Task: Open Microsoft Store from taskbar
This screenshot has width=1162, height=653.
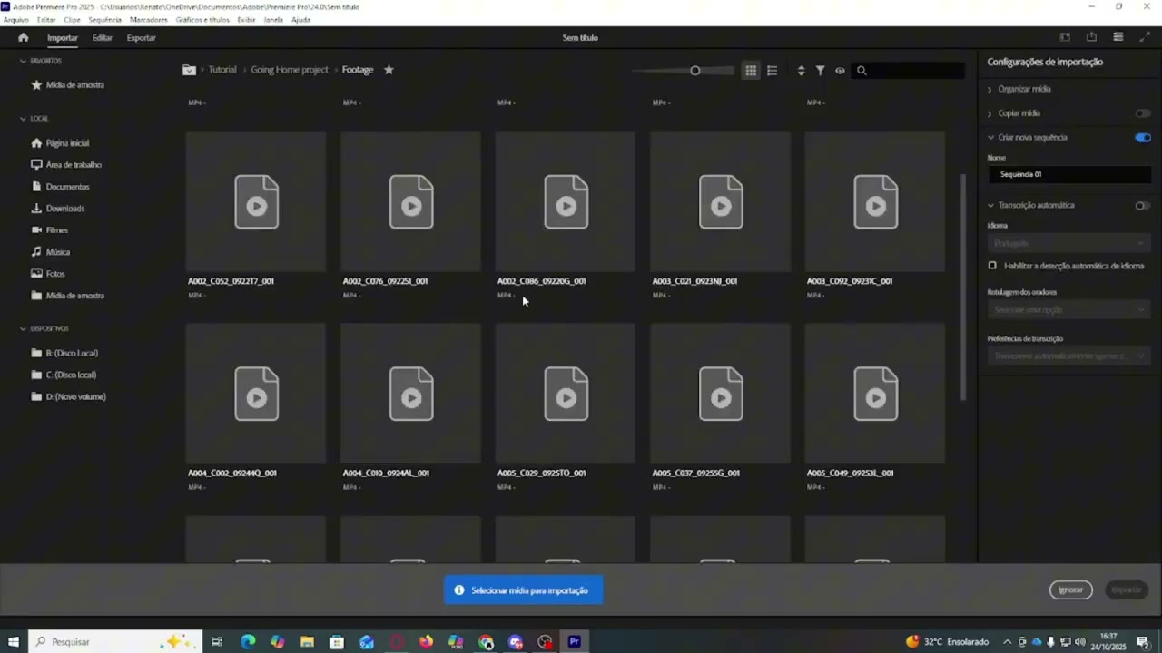Action: pos(337,642)
